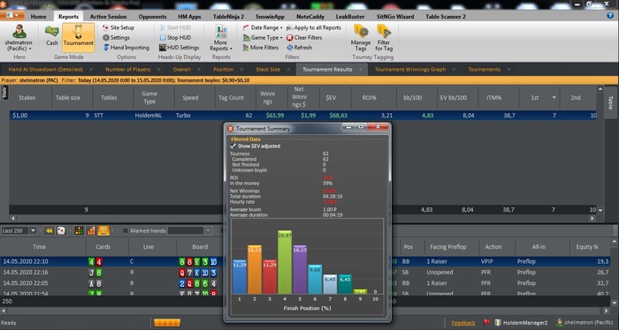Click colored grid view icon
Viewport: 619px width, 330px height.
(x=79, y=231)
